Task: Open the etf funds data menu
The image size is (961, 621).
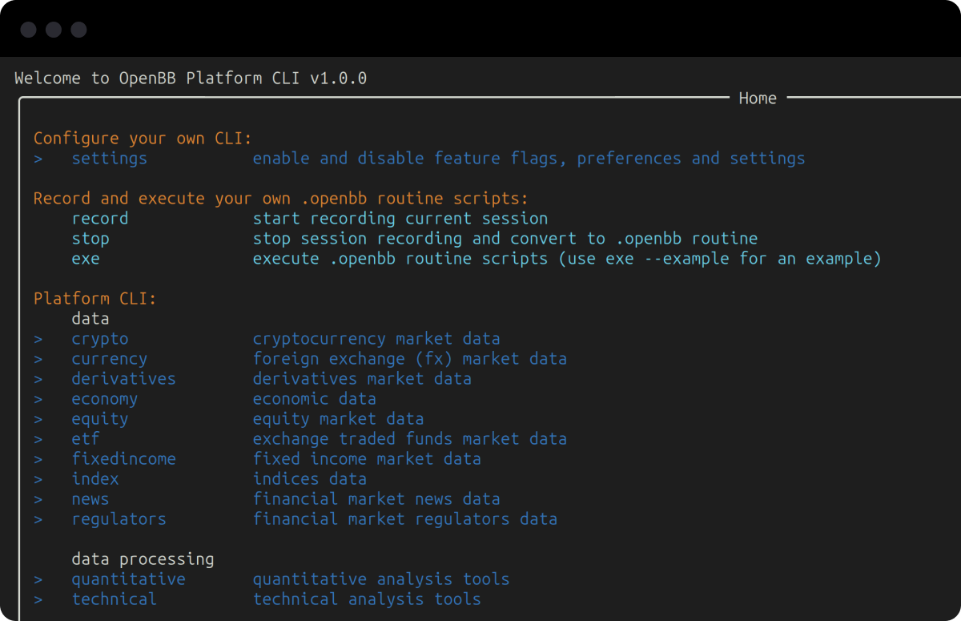Action: (x=86, y=438)
